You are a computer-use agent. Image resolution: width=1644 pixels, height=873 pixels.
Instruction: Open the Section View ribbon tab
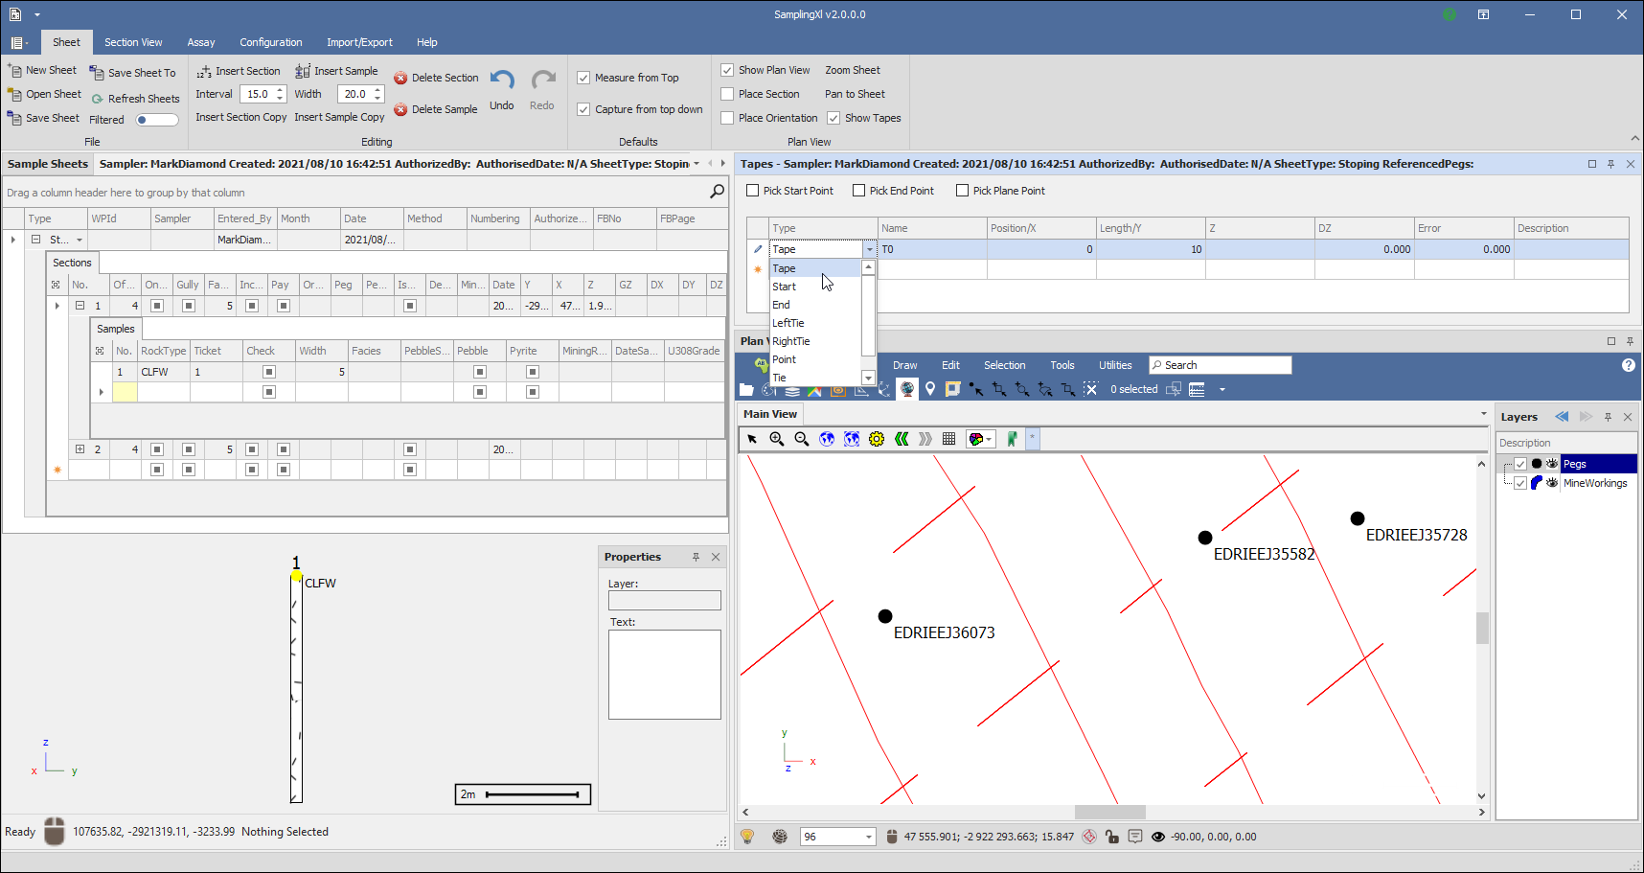133,42
